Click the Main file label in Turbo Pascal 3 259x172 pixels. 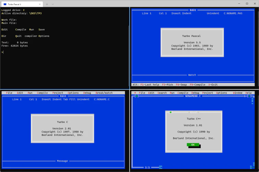click(x=9, y=23)
